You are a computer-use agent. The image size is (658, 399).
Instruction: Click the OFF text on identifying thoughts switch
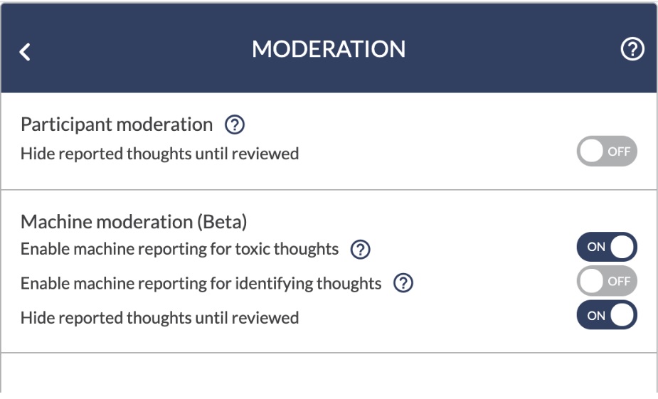[619, 281]
